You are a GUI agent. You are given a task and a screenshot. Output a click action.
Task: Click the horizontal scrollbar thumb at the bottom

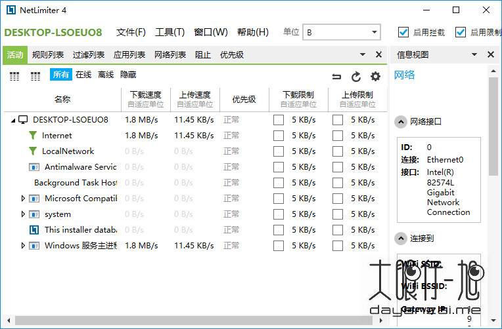[194, 320]
